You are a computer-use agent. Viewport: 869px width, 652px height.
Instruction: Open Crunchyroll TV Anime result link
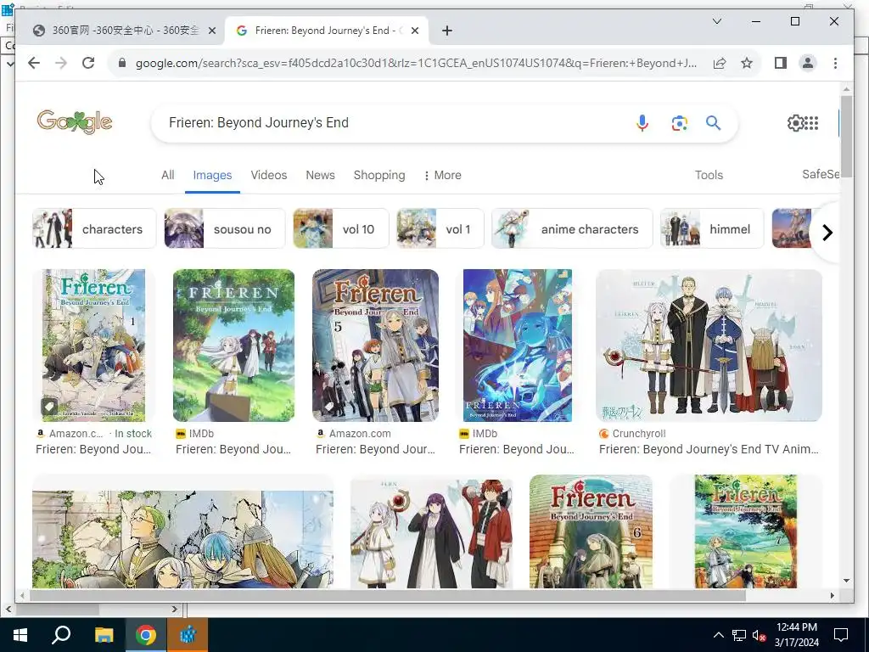709,449
